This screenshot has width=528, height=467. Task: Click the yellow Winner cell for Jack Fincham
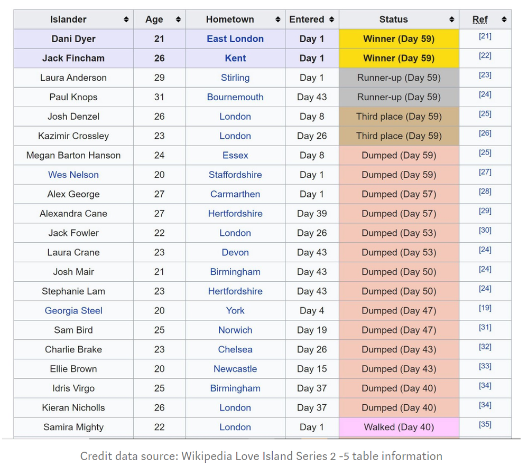[x=399, y=58]
